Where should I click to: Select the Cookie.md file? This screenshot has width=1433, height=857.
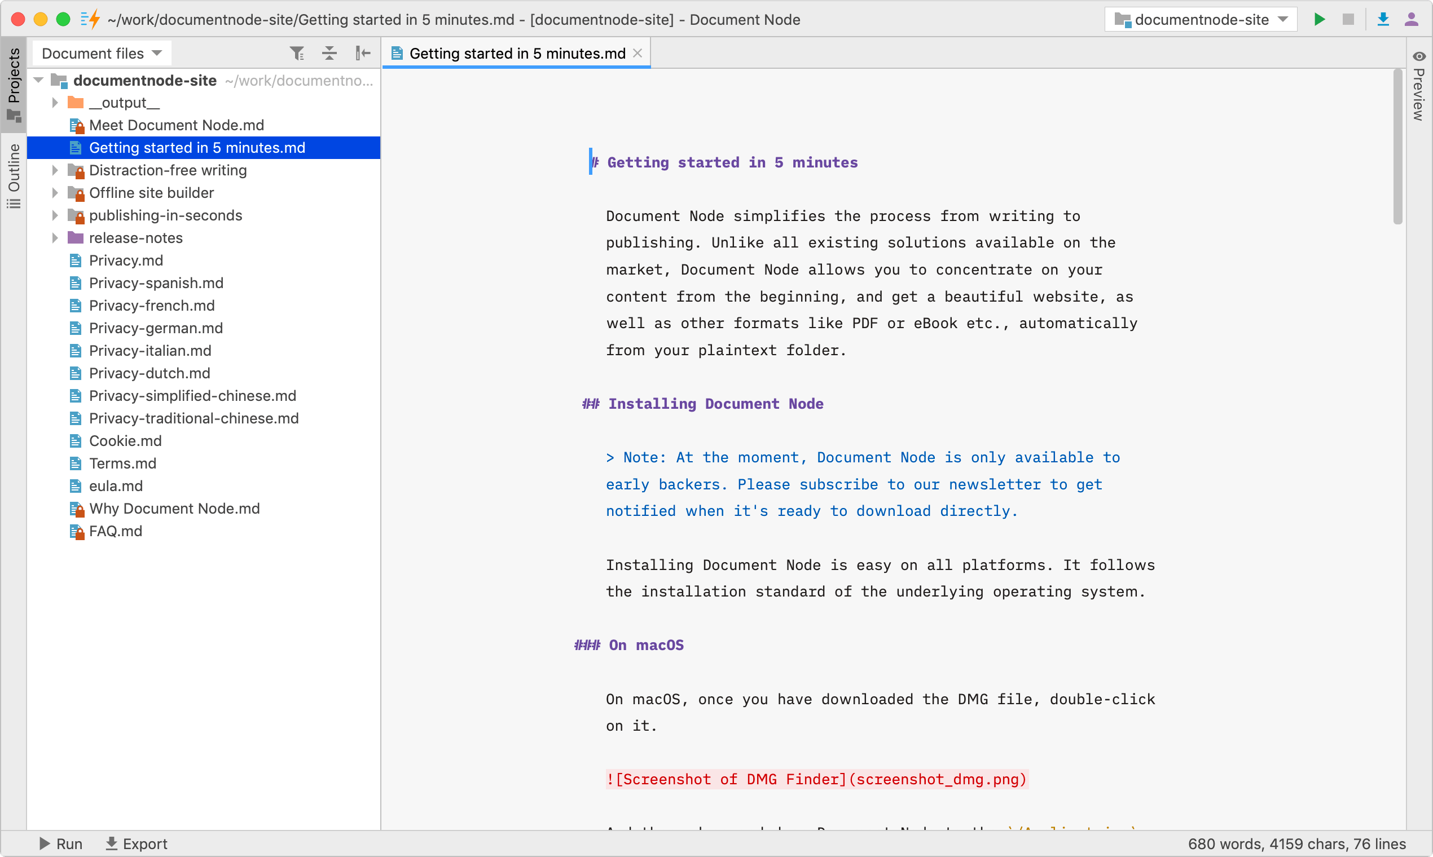click(125, 441)
